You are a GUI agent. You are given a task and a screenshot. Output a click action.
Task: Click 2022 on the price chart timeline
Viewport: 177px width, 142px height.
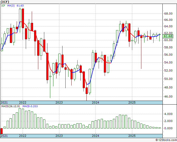[x=23, y=102]
